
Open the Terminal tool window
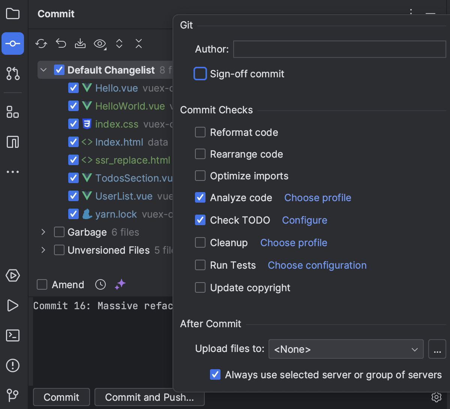[13, 335]
